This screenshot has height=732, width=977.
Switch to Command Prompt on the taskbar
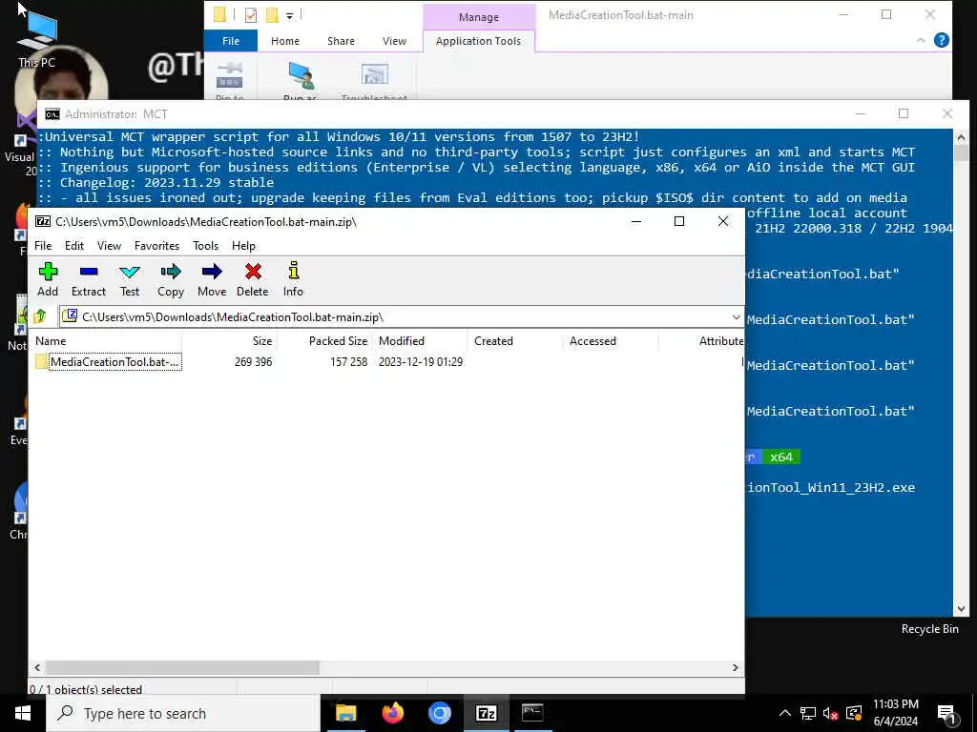click(532, 713)
